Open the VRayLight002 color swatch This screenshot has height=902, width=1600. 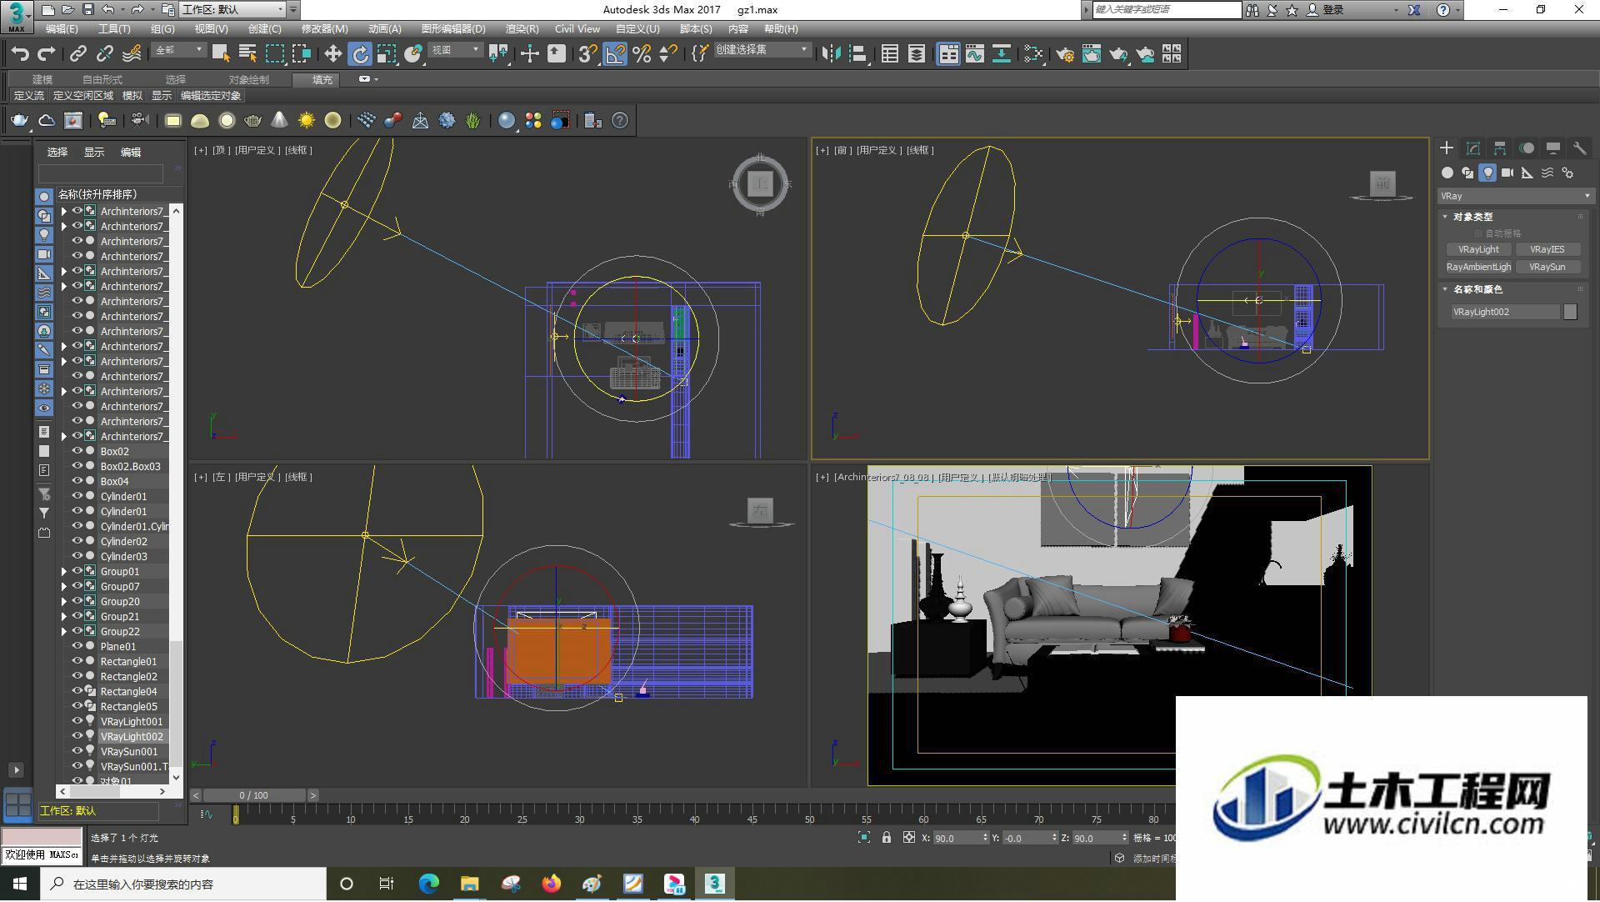(1570, 312)
